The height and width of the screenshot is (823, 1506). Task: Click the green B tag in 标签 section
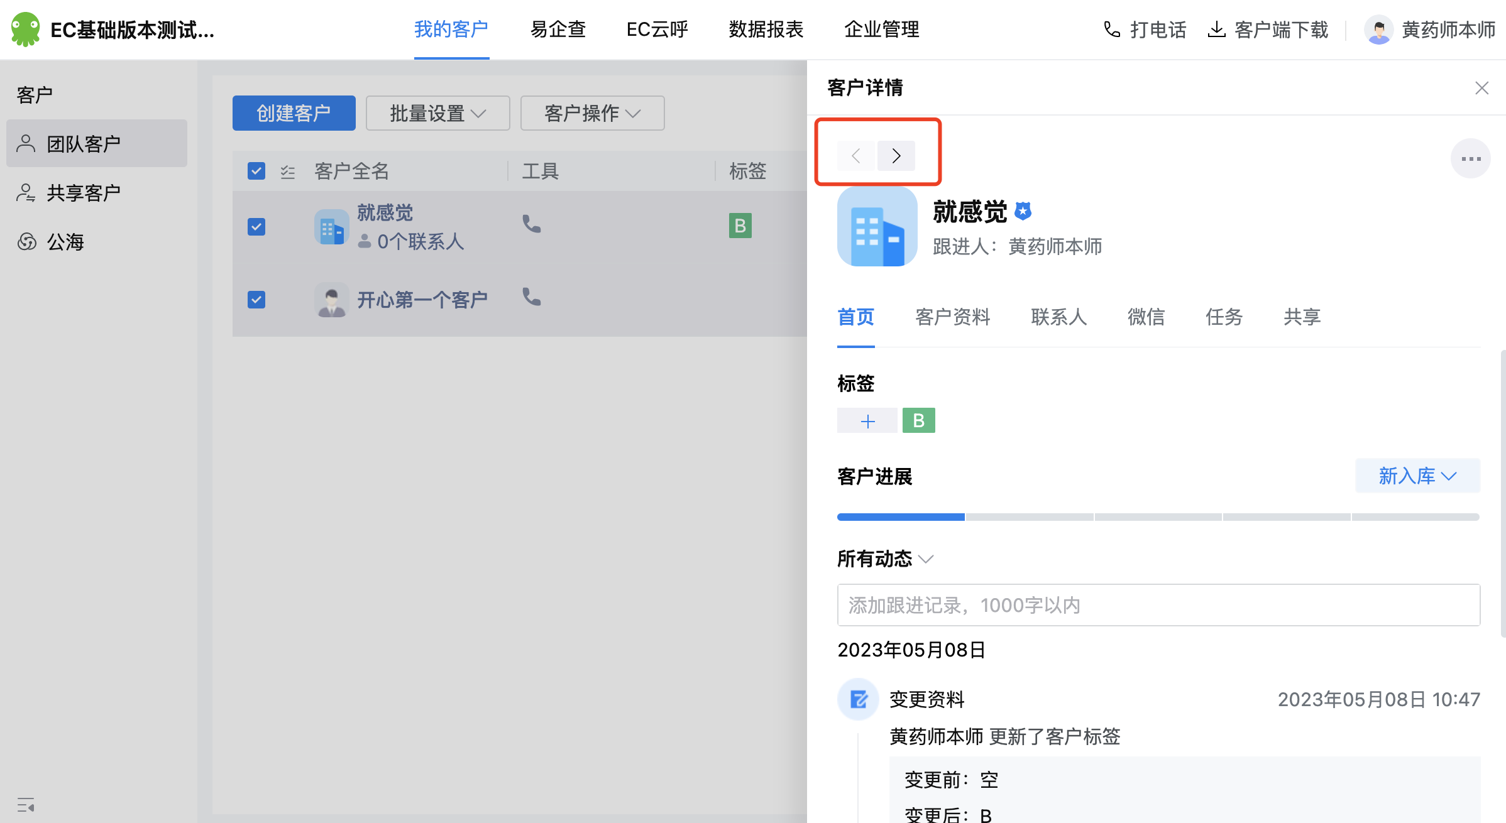(919, 420)
